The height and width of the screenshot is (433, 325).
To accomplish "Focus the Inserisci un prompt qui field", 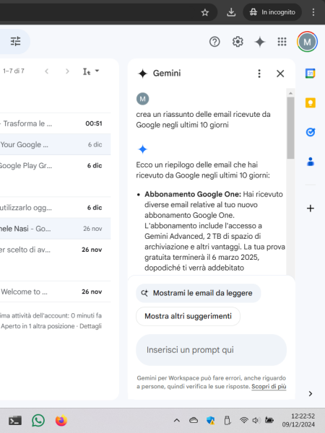I will coord(211,350).
